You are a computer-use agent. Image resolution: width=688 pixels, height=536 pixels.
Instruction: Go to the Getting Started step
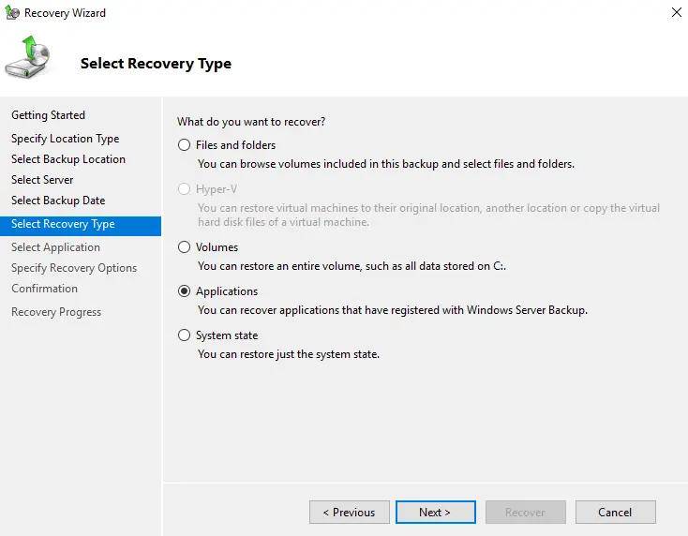click(48, 115)
